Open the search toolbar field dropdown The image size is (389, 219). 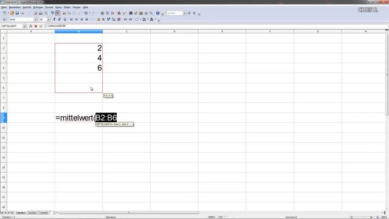[185, 13]
